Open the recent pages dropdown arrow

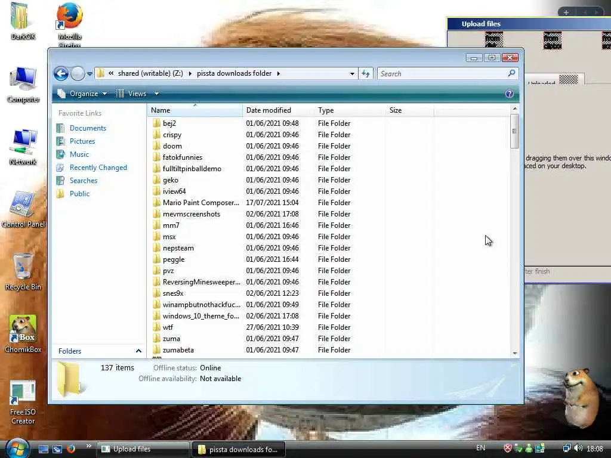coord(90,73)
